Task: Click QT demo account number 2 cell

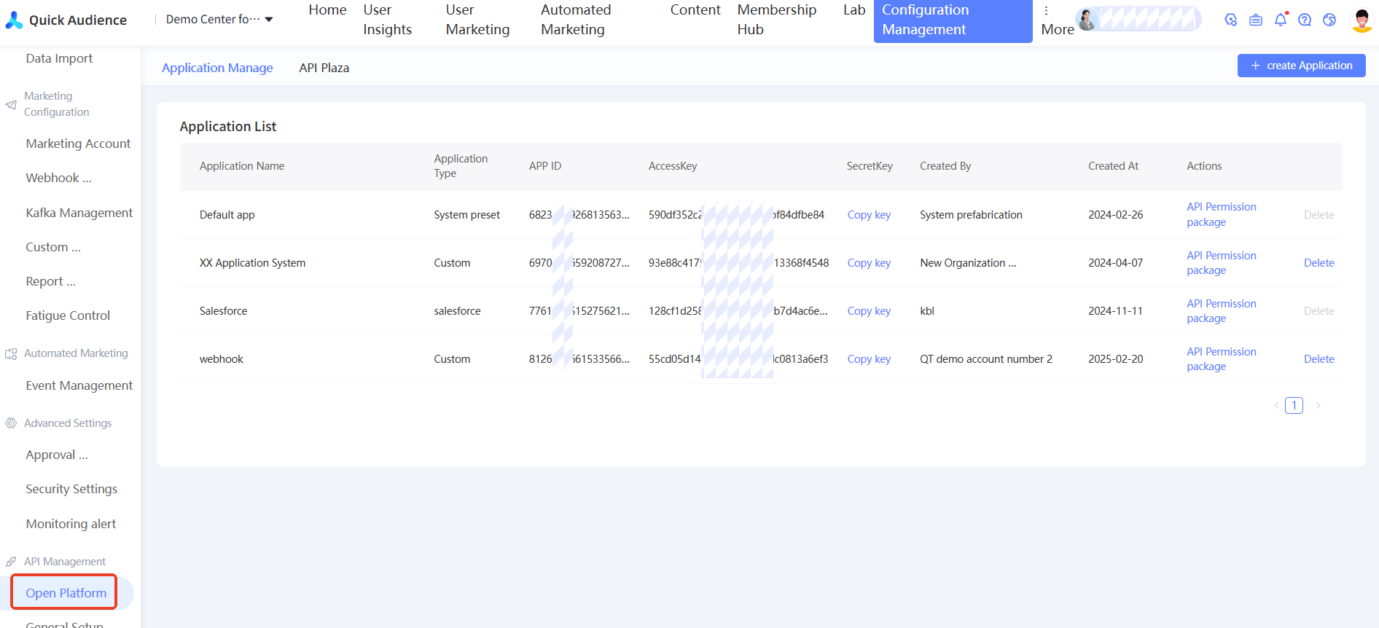Action: point(985,359)
